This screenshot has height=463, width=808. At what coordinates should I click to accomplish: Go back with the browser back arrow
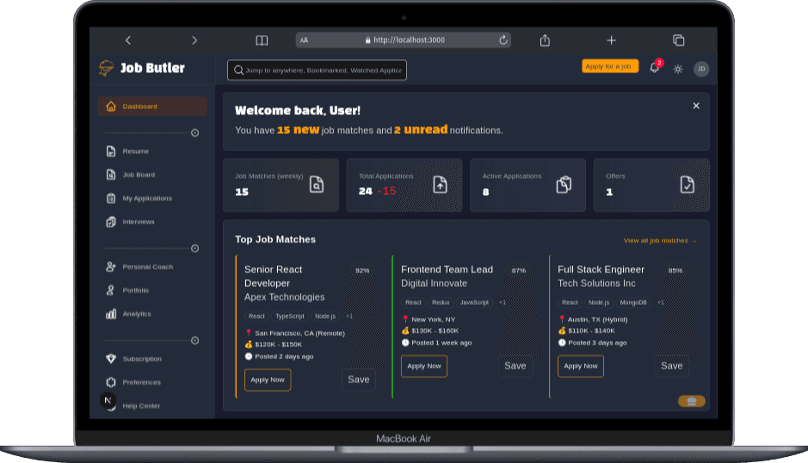point(128,40)
